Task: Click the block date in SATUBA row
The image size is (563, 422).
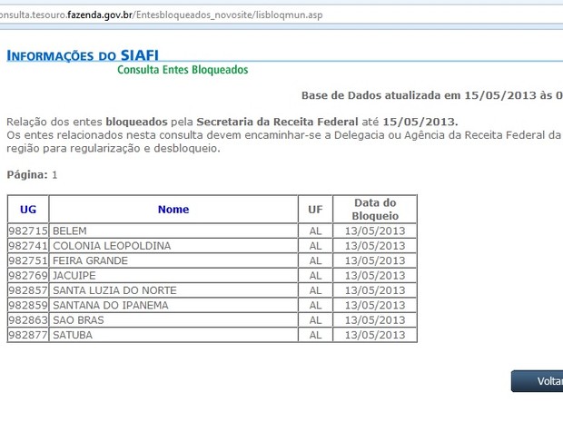Action: [x=375, y=335]
